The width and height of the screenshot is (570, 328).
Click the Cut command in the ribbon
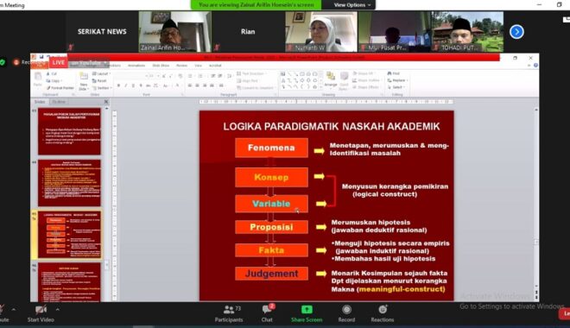51,73
